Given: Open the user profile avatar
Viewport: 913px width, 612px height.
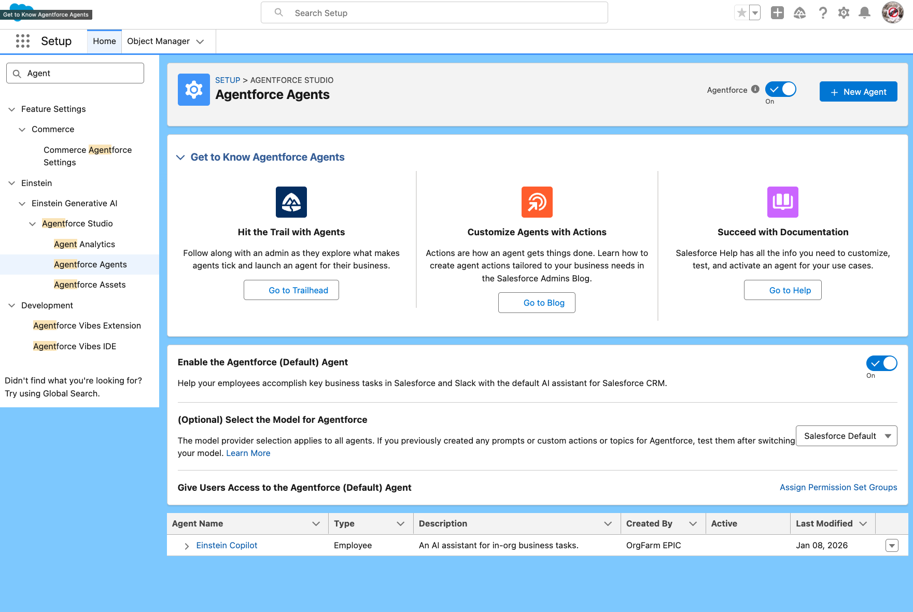Looking at the screenshot, I should [892, 13].
